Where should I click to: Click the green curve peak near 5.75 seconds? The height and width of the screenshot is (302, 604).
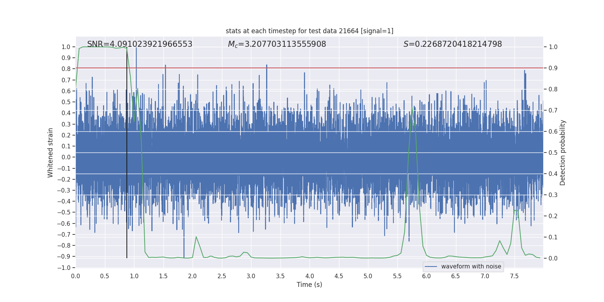click(412, 108)
